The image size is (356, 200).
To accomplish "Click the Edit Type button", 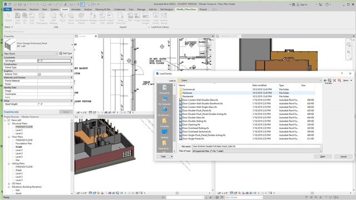I will 66,53.
